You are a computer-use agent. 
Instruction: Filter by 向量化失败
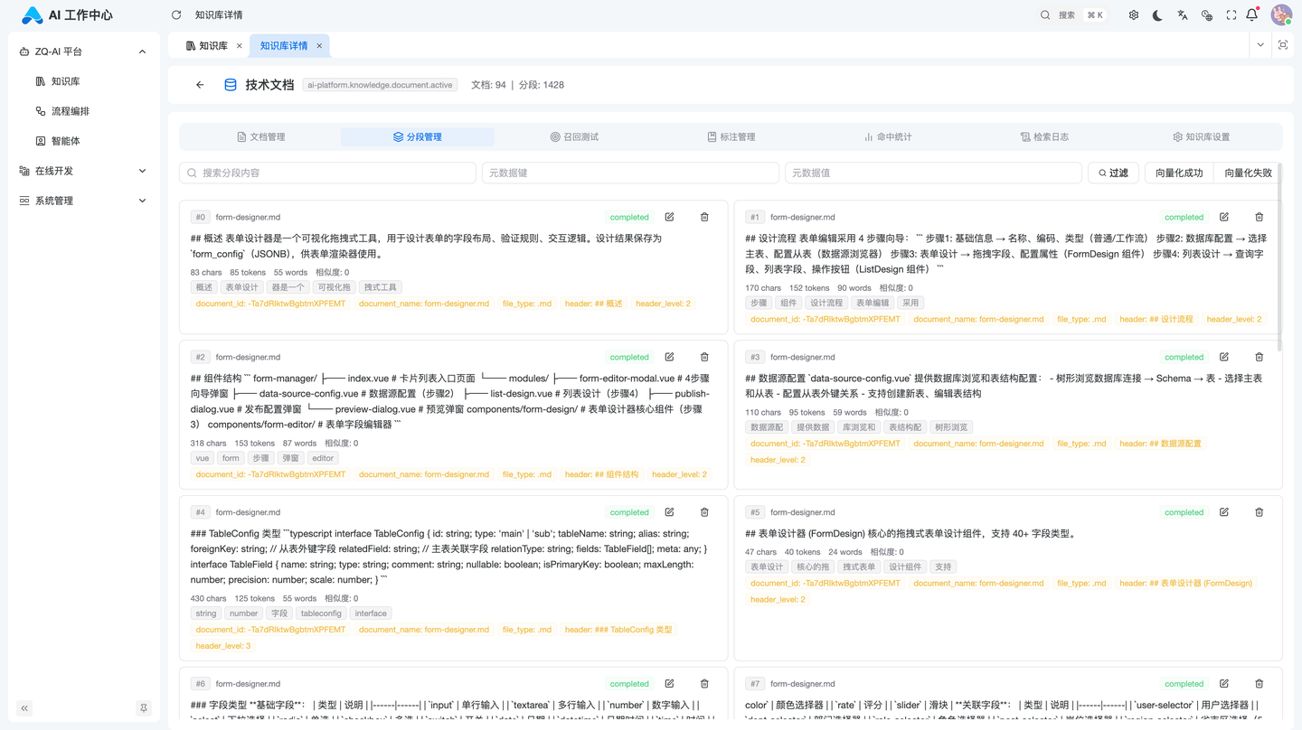(1248, 173)
